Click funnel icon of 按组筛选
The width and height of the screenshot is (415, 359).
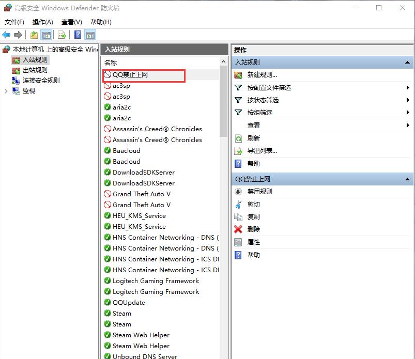[x=238, y=113]
